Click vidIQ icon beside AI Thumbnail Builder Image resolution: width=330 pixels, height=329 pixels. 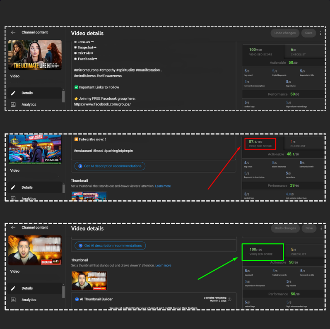point(77,299)
